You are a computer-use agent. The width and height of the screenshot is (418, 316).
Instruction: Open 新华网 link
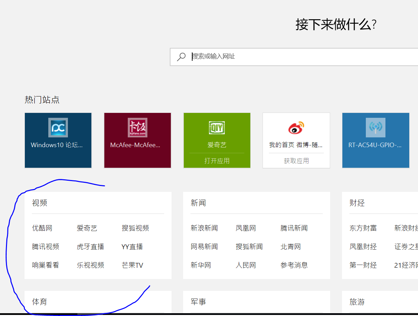(201, 265)
